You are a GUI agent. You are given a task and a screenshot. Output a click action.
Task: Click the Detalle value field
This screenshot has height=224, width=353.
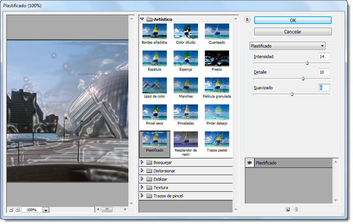(324, 72)
